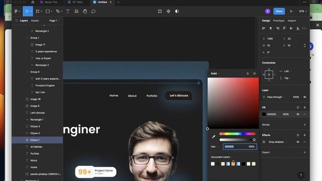Select the Text tool
The height and width of the screenshot is (181, 322).
pyautogui.click(x=68, y=11)
